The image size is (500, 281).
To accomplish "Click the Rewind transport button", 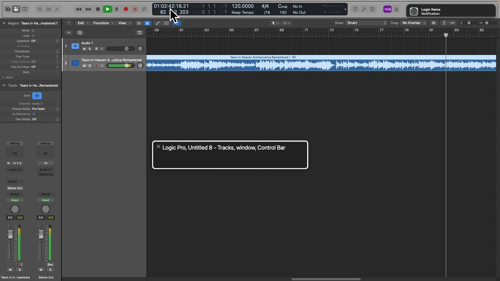I will [79, 9].
